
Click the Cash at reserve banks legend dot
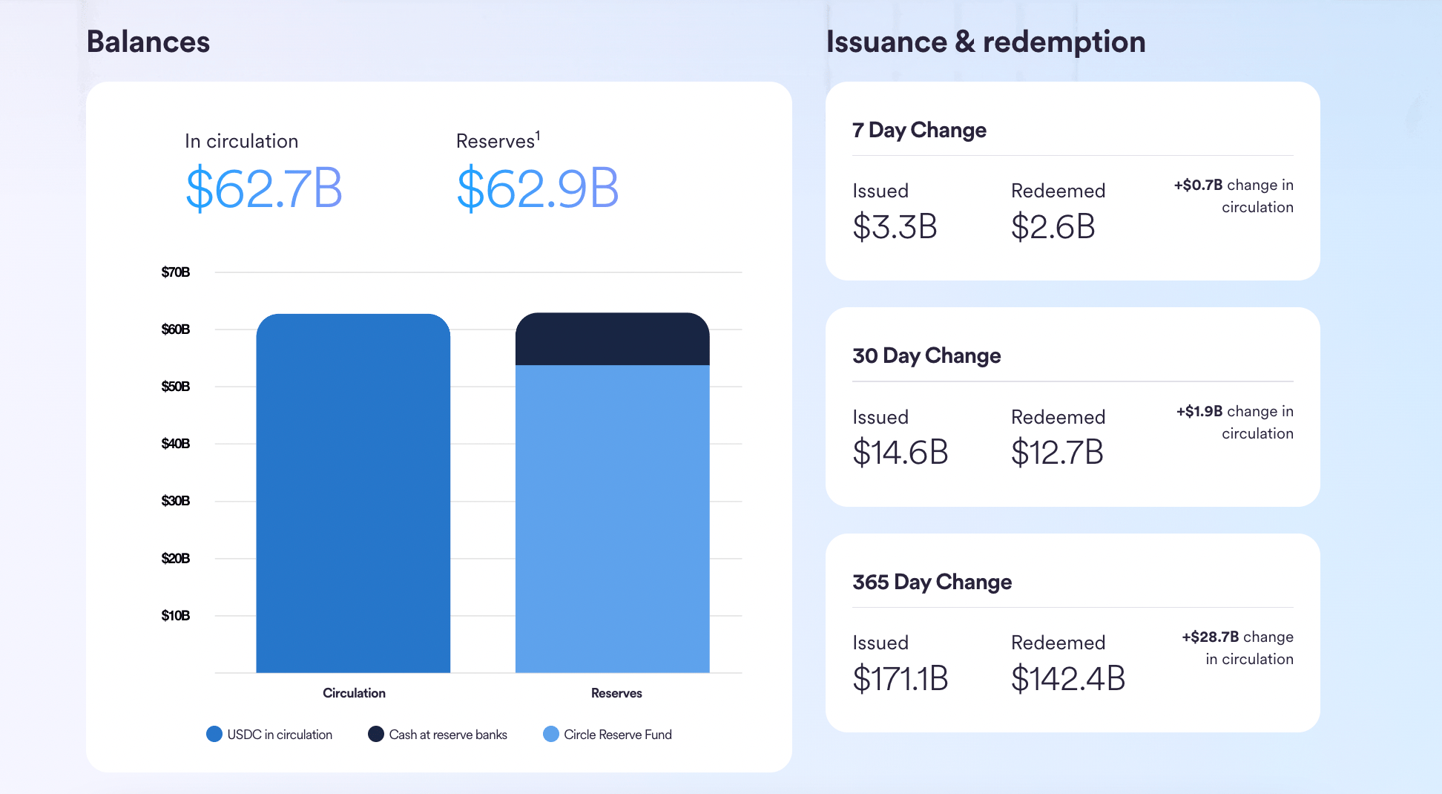[x=376, y=734]
